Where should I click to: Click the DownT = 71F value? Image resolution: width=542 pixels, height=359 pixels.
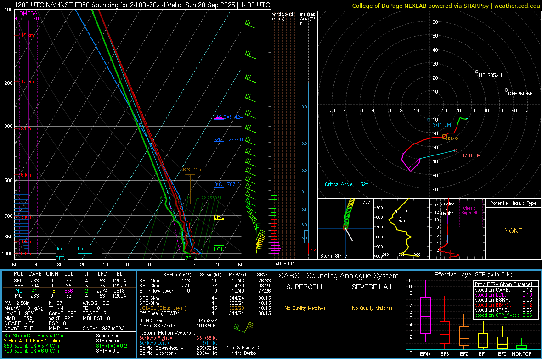pos(18,328)
